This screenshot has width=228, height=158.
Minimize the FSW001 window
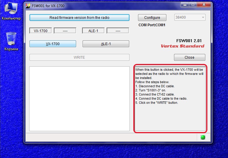click(185, 5)
